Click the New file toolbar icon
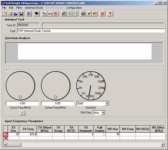Viewport: 168px width, 150px height. pyautogui.click(x=4, y=14)
